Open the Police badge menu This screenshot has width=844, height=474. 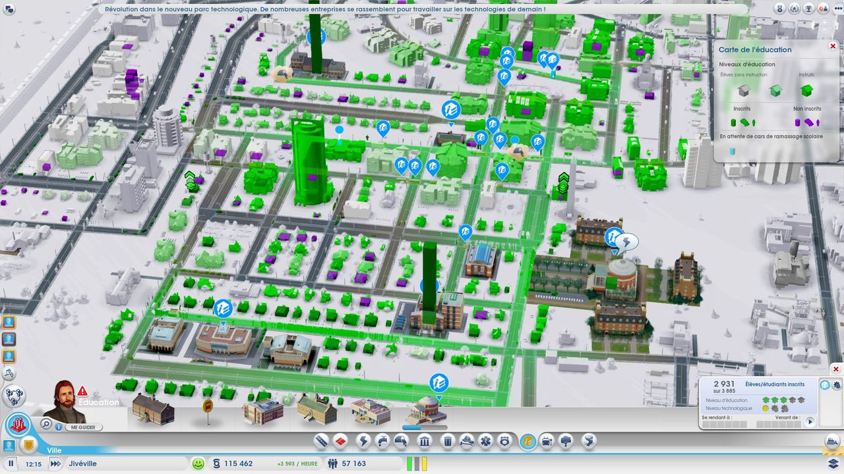pos(504,441)
